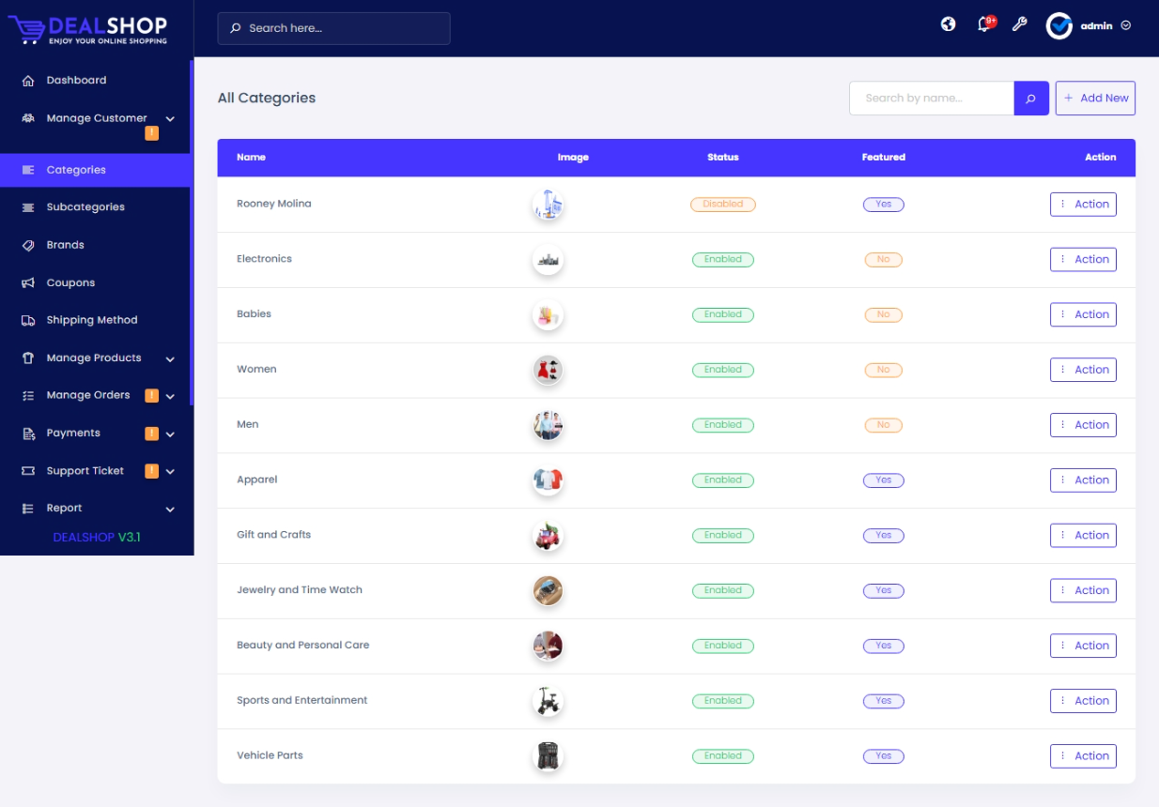The width and height of the screenshot is (1159, 807).
Task: Click the Coupons megaphone icon
Action: coord(28,283)
